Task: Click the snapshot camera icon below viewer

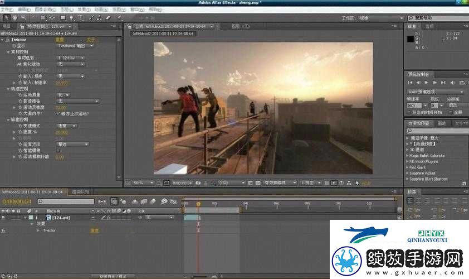Action: [198, 182]
